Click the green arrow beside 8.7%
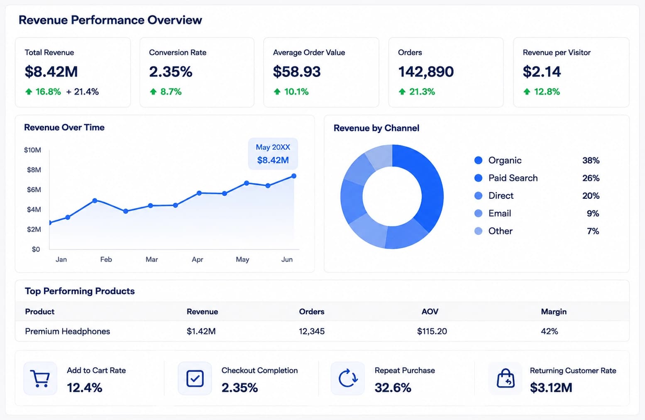 pos(153,92)
